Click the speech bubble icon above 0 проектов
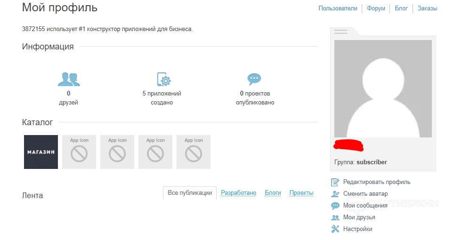This screenshot has width=462, height=240. click(x=254, y=79)
